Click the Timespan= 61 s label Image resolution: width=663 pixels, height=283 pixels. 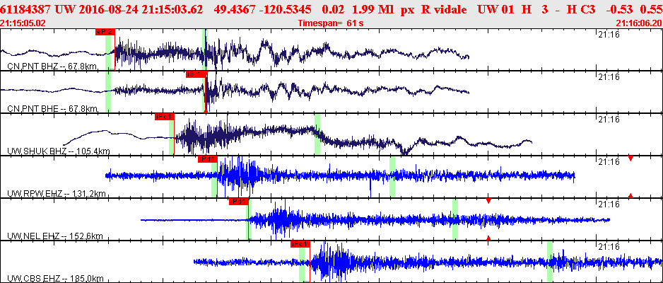pos(331,23)
